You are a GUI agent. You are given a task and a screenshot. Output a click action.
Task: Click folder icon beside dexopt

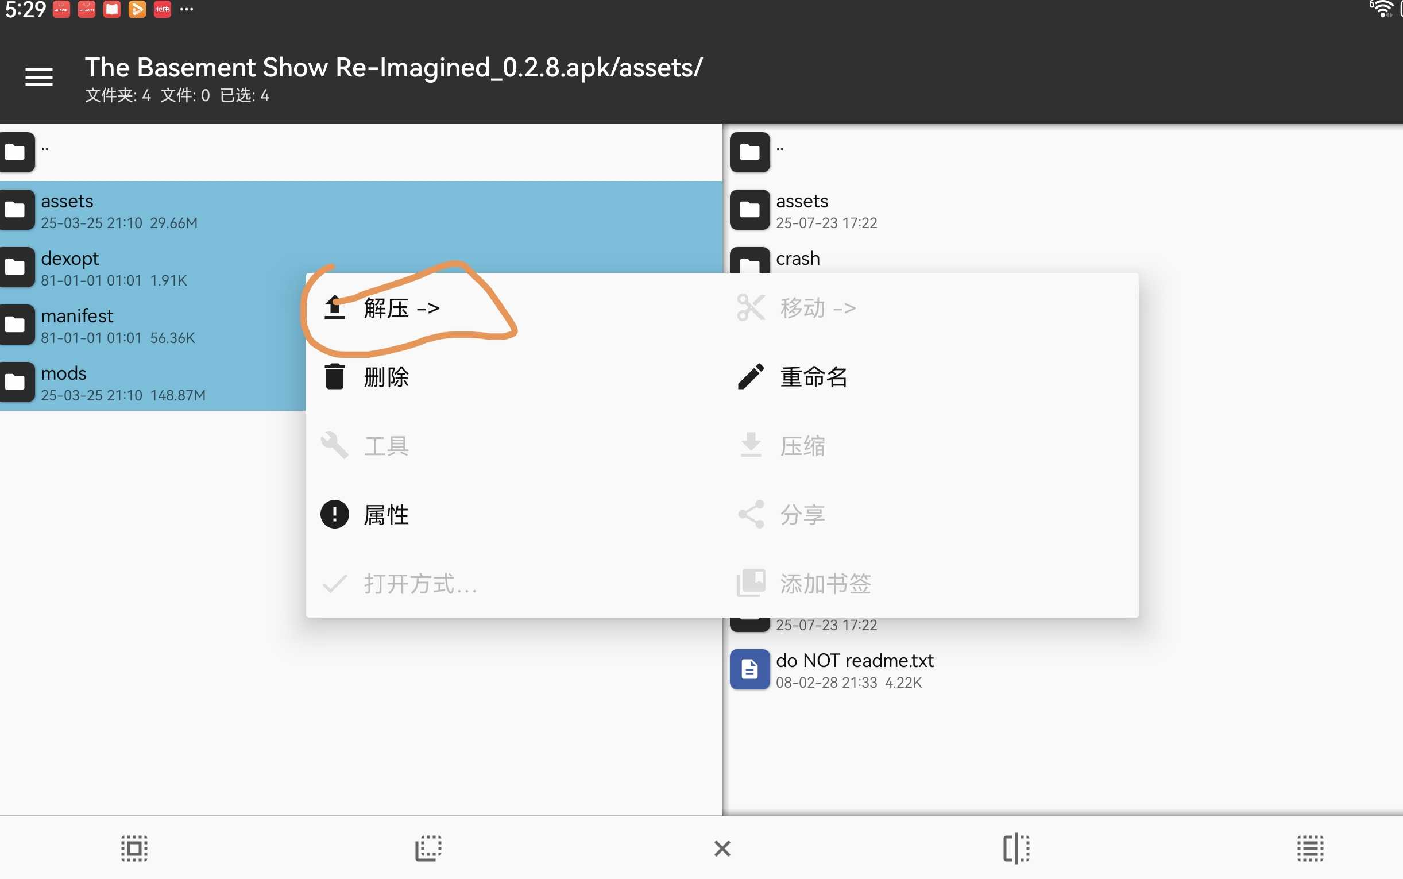click(x=16, y=267)
